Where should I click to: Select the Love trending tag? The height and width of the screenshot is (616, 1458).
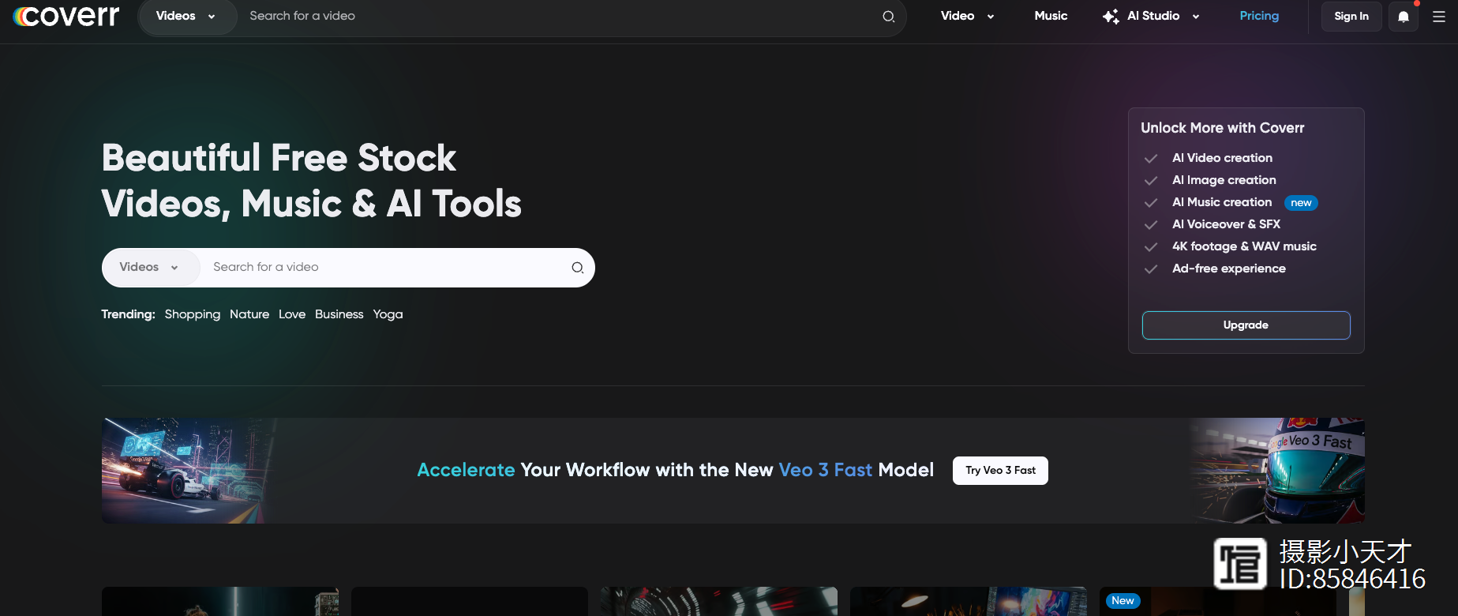click(x=292, y=314)
